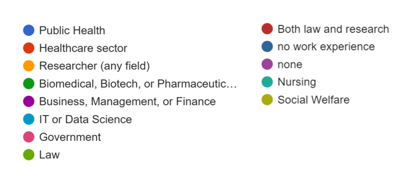415x179 pixels.
Task: Click the cyan IT or Data Science dot
Action: (x=29, y=119)
